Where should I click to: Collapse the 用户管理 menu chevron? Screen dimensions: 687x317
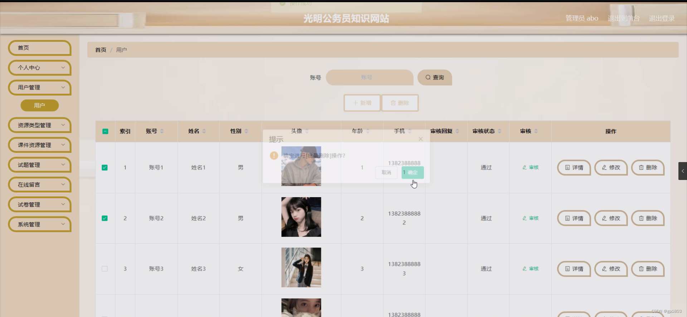coord(63,87)
